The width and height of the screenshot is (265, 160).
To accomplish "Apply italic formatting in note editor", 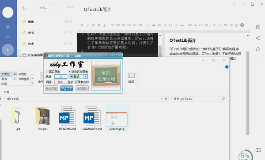I will pos(88,25).
